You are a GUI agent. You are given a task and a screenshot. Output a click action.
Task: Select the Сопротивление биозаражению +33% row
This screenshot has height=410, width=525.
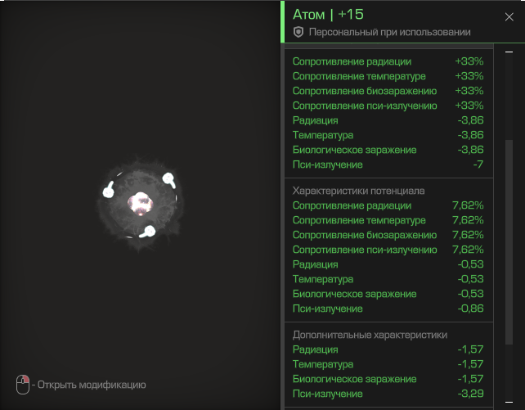tap(388, 91)
